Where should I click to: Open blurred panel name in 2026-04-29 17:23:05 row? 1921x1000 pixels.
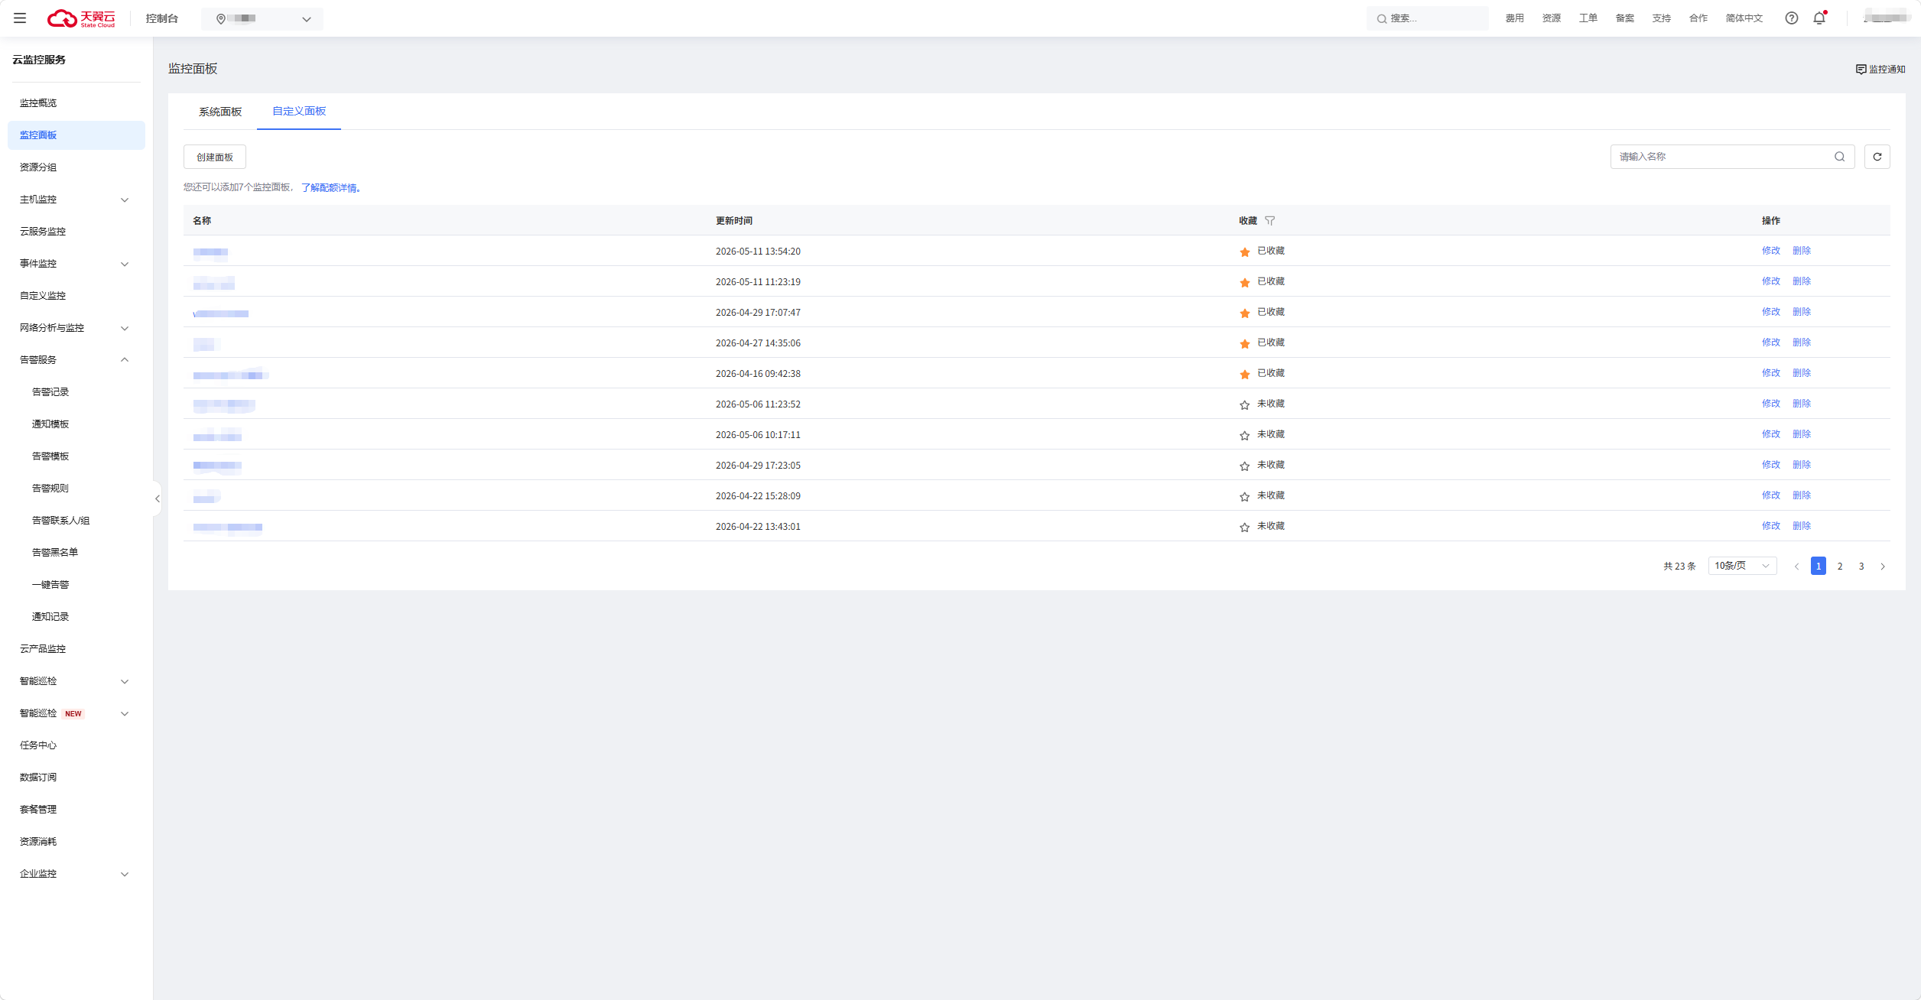(217, 466)
